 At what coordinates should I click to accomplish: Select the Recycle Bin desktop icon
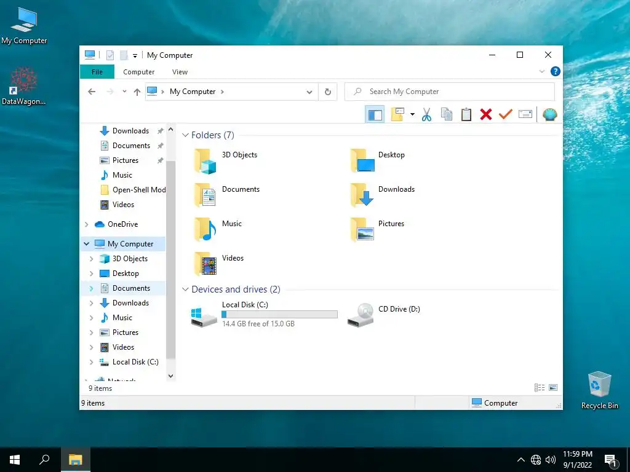pos(599,390)
